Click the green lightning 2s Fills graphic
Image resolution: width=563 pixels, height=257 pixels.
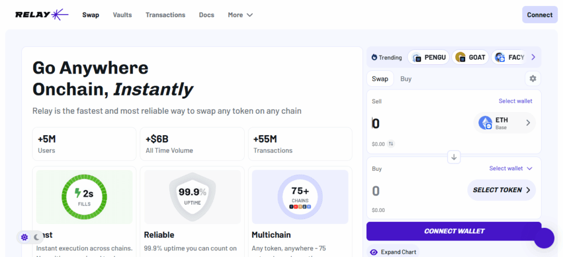click(84, 197)
